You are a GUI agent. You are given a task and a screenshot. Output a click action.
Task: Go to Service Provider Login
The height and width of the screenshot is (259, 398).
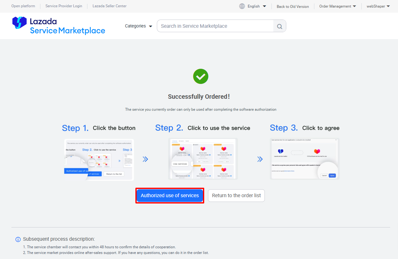click(x=64, y=6)
